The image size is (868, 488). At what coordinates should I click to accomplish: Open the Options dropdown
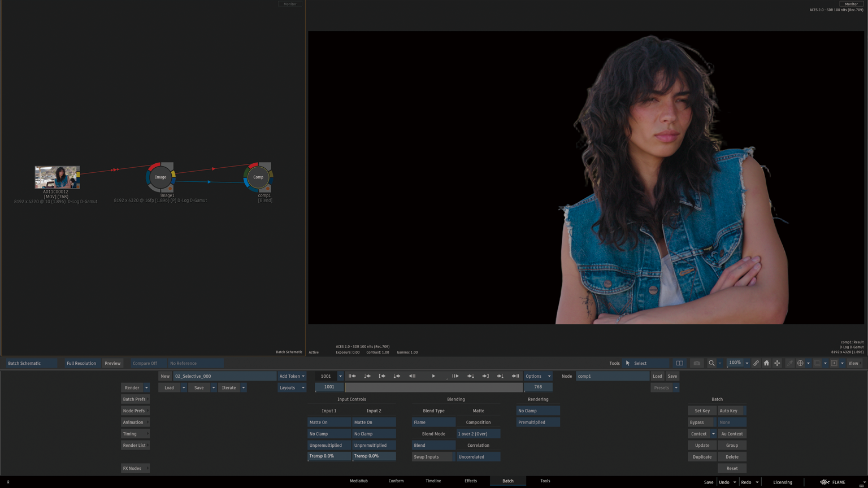coord(537,376)
